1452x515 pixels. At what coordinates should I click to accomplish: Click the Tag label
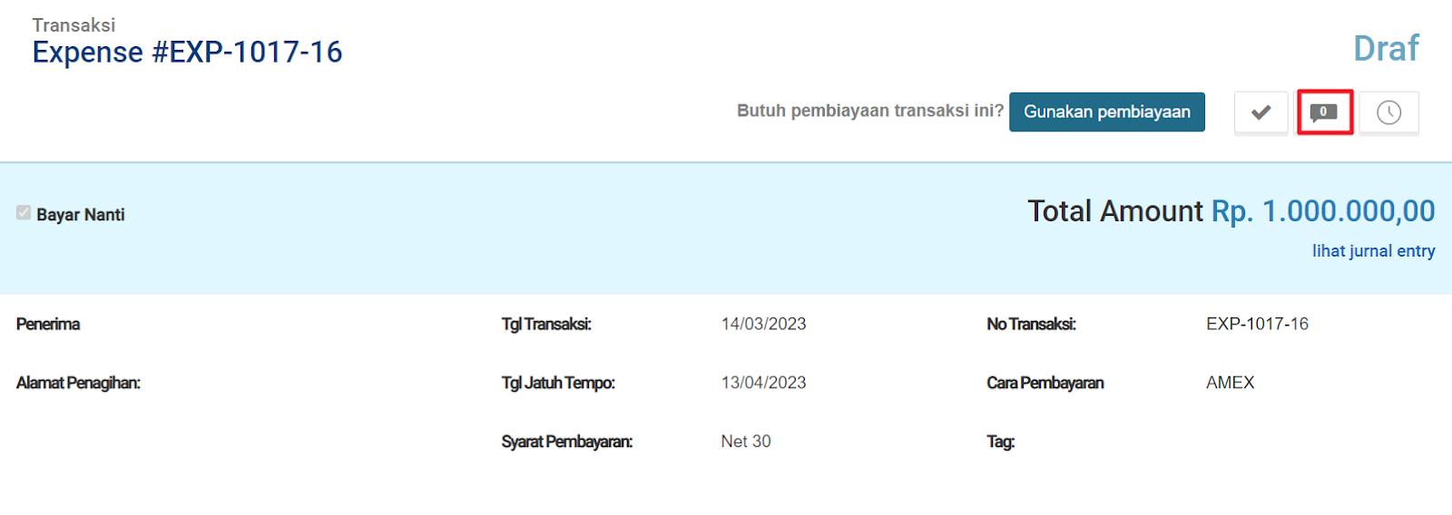(1001, 442)
